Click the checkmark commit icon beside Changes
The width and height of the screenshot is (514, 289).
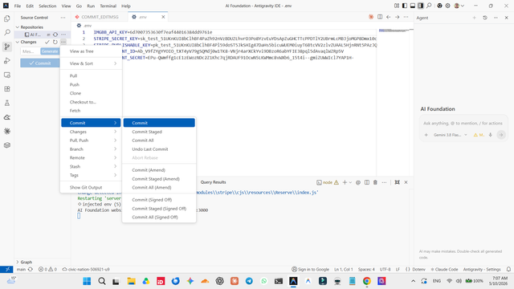47,42
